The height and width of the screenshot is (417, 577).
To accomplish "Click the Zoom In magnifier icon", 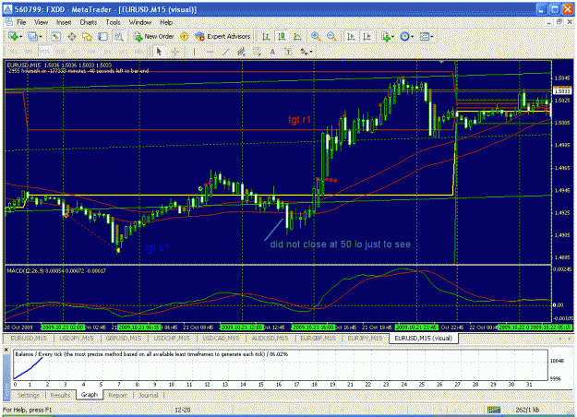I will tap(316, 36).
